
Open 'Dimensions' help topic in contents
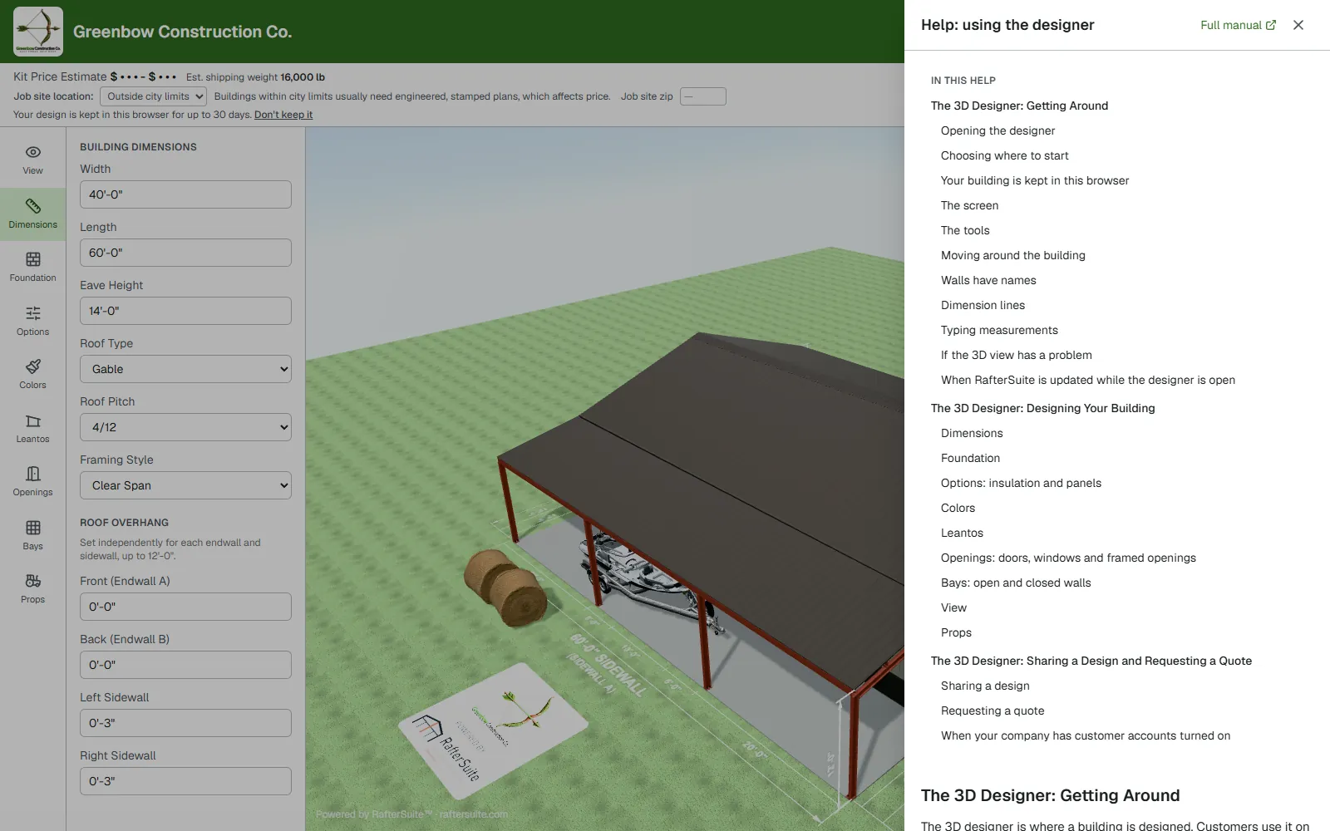point(972,433)
